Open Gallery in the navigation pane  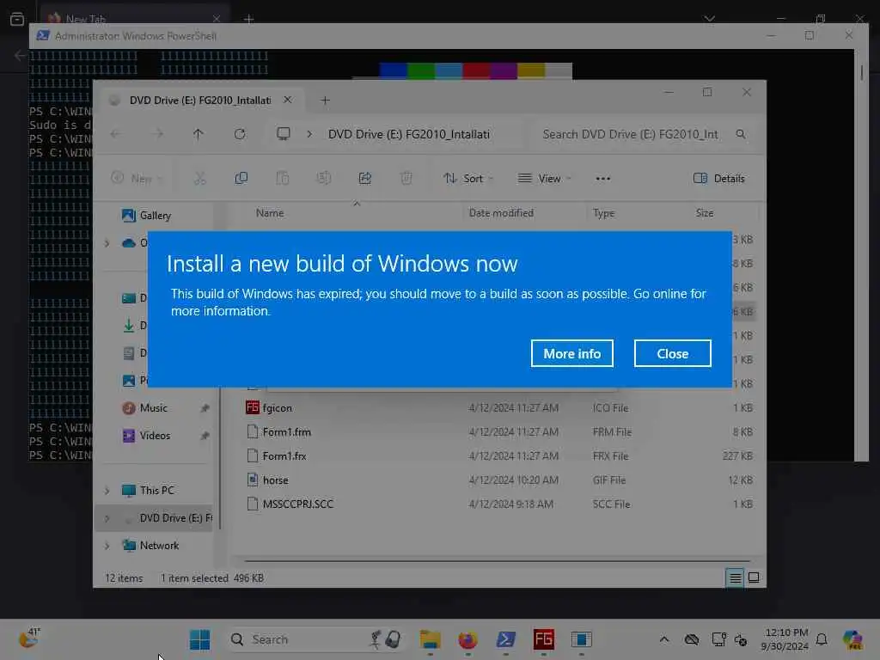coord(146,216)
